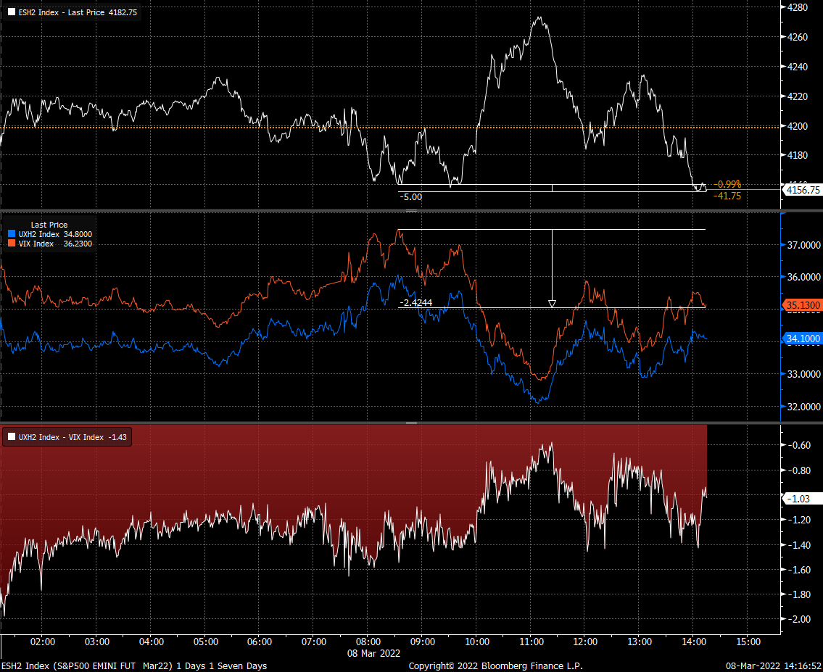Click the -5.00 measurement annotation label
Viewport: 823px width, 672px height.
click(x=411, y=197)
